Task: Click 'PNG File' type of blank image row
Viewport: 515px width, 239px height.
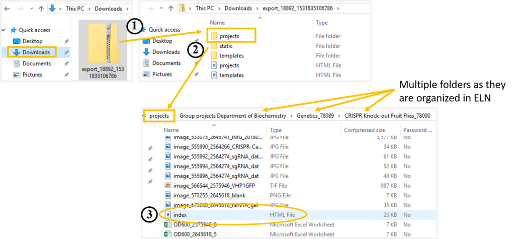Action: (x=281, y=195)
